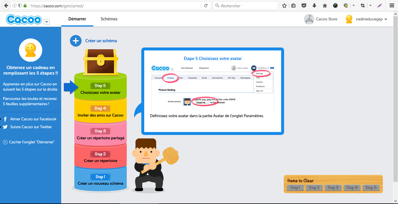Screen dimensions: 398x204
Task: Click Step 3 badge in Items to Clear
Action: pos(333,188)
